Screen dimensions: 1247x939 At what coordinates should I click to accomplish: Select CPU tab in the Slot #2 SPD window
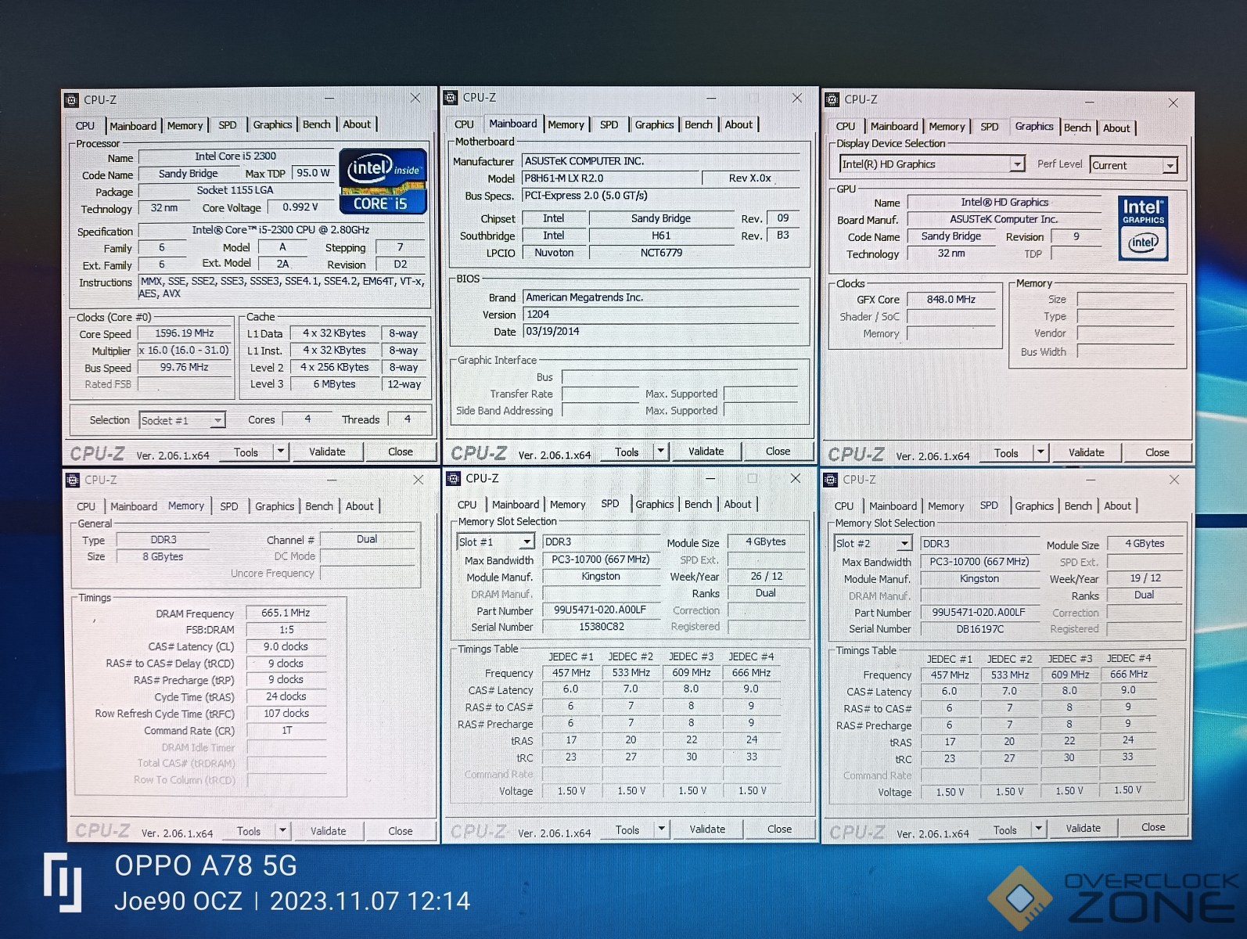point(844,506)
